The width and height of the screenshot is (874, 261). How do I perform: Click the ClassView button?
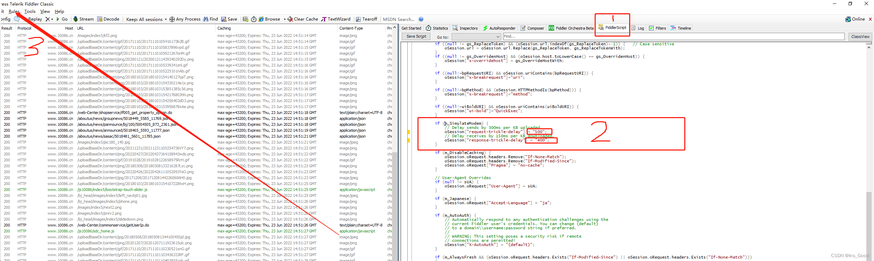[x=860, y=37]
